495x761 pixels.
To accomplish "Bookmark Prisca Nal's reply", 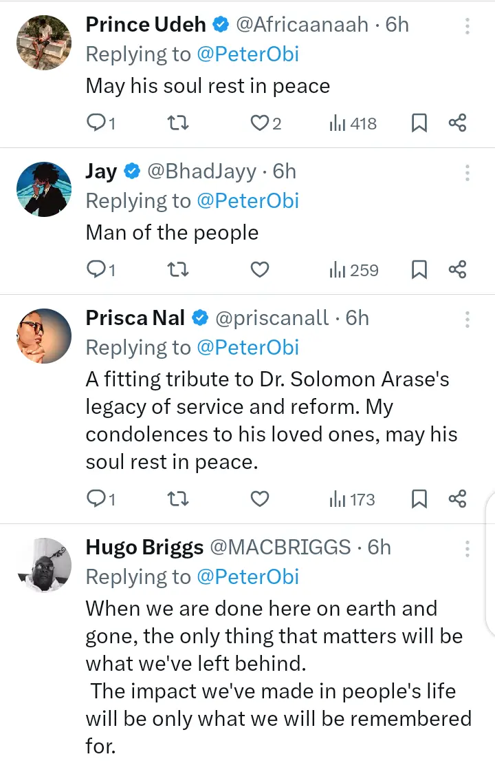I will [x=419, y=499].
